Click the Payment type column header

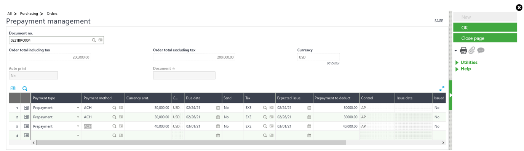tap(56, 98)
